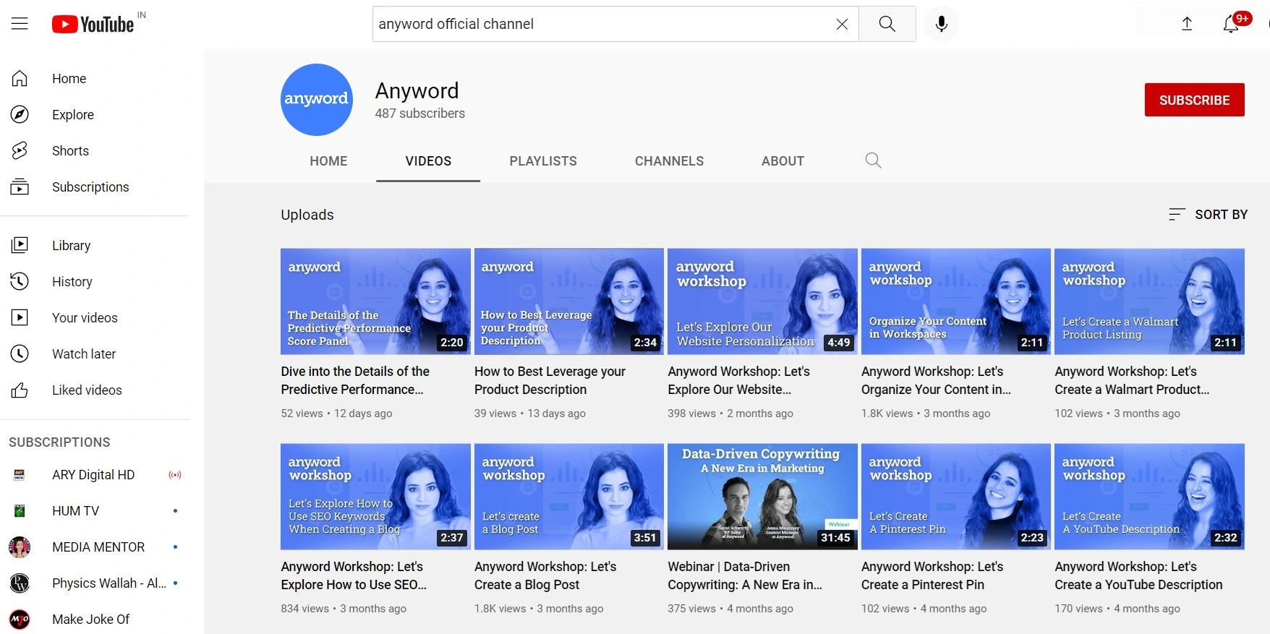Switch to the HOME channel tab
Screen dimensions: 1270x634
[328, 161]
